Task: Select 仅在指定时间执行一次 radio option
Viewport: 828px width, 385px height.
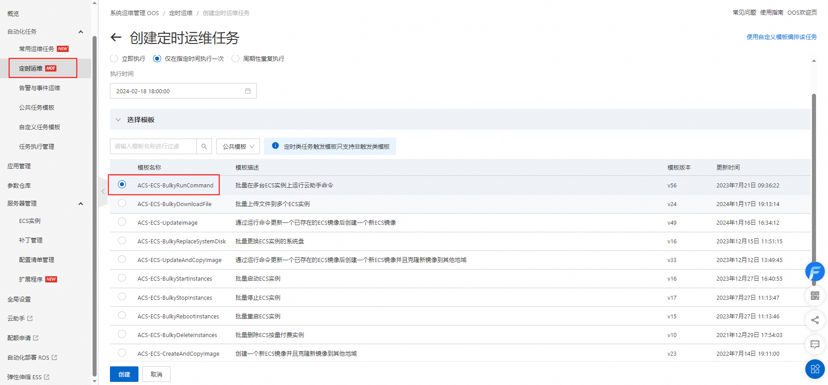Action: tap(157, 59)
